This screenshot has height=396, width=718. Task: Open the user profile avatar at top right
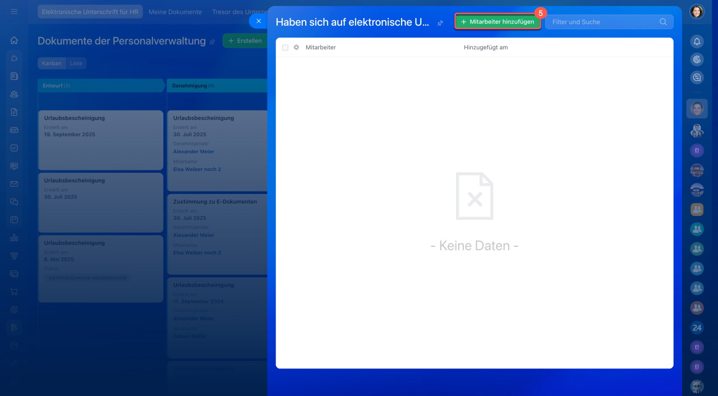(697, 12)
